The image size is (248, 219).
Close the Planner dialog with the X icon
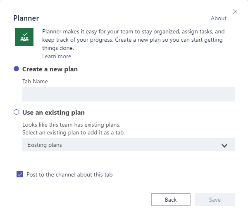235,12
